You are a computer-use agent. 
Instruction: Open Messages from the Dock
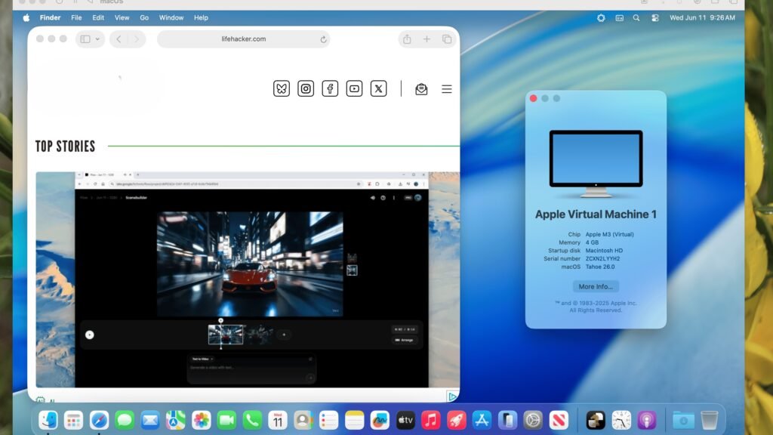[x=125, y=420]
